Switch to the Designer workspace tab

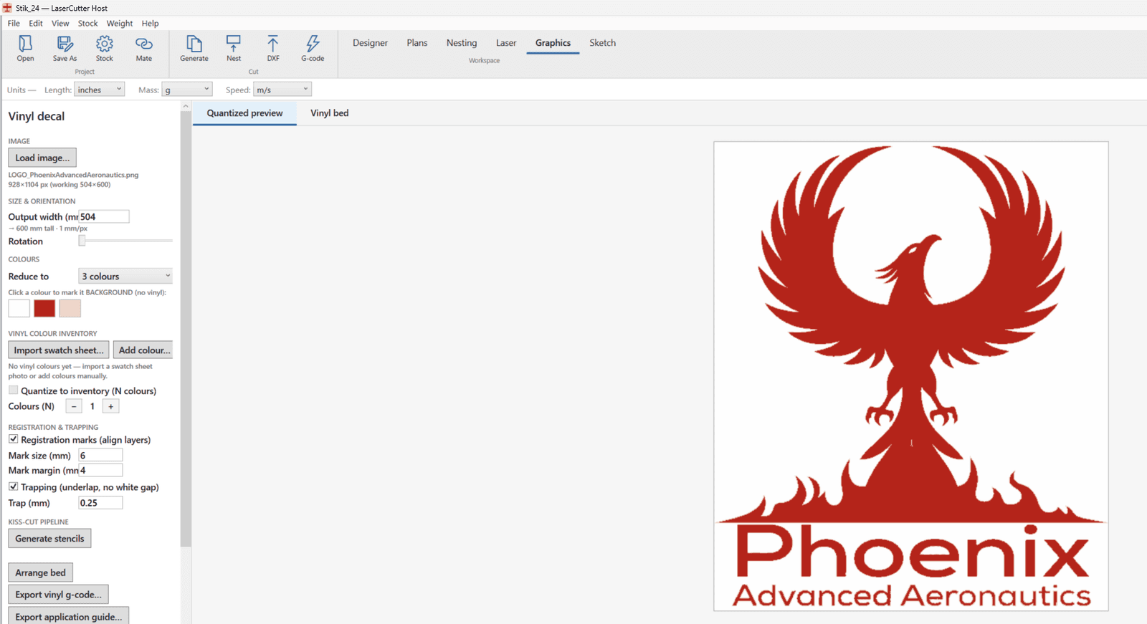tap(370, 43)
